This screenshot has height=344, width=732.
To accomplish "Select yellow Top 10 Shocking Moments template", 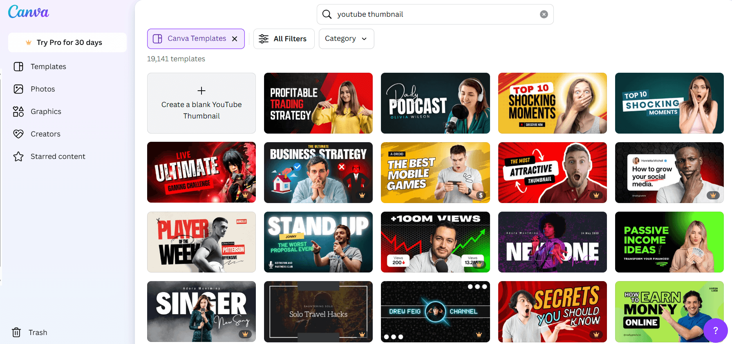I will pyautogui.click(x=553, y=103).
